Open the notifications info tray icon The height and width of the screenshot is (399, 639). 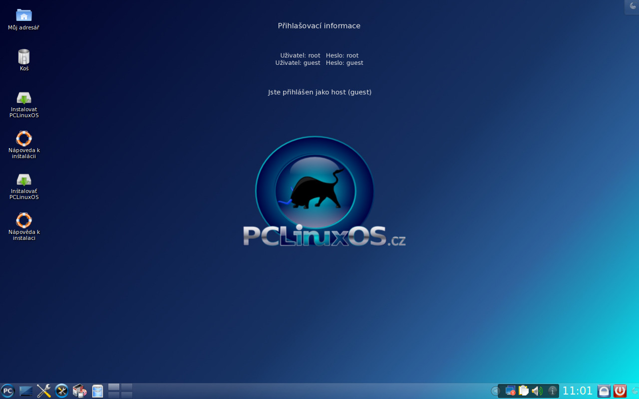[552, 391]
